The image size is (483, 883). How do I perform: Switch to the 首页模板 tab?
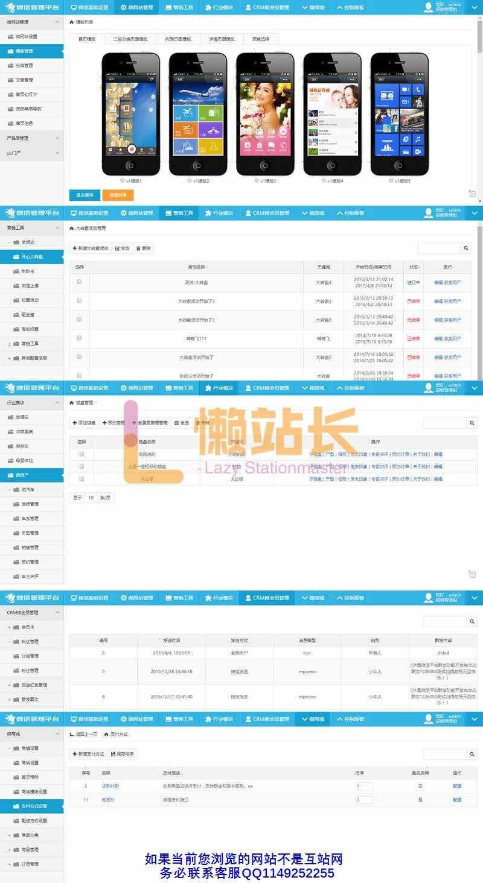pyautogui.click(x=87, y=39)
